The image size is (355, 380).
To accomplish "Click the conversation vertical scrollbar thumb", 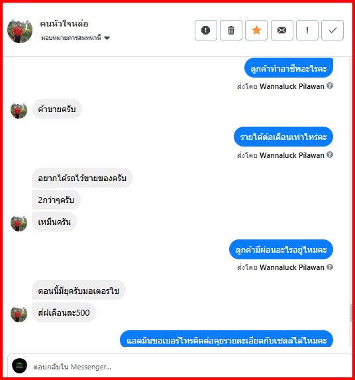I will click(351, 313).
